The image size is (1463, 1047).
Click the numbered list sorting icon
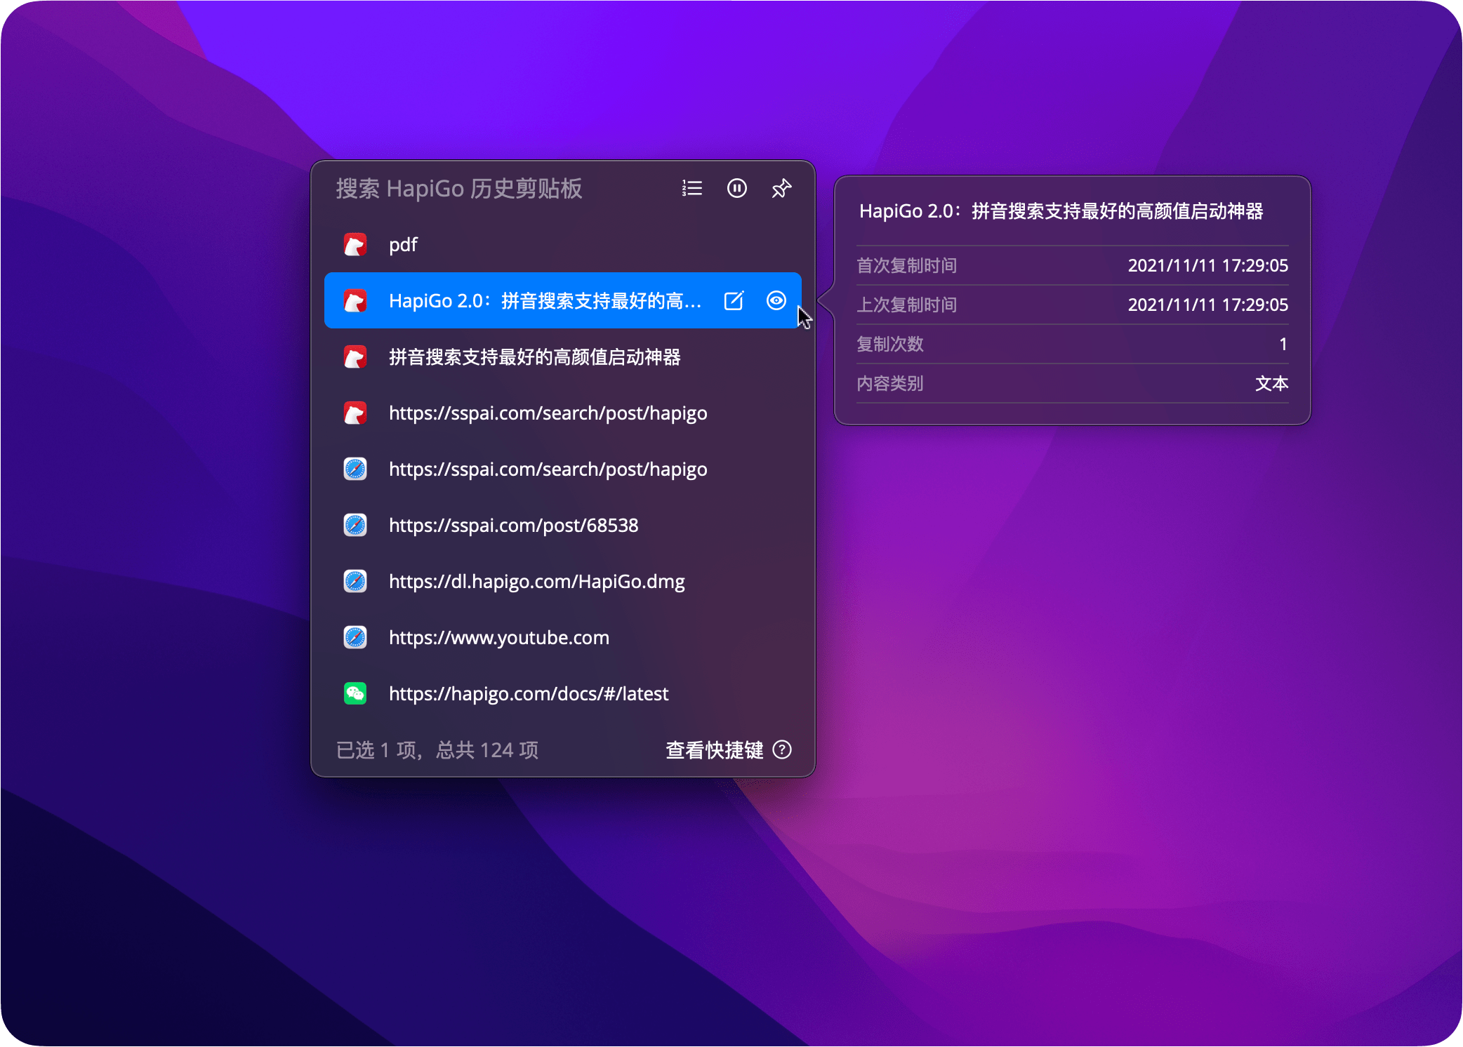(x=691, y=188)
